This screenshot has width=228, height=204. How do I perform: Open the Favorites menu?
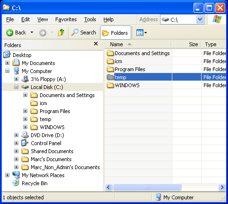tap(66, 19)
